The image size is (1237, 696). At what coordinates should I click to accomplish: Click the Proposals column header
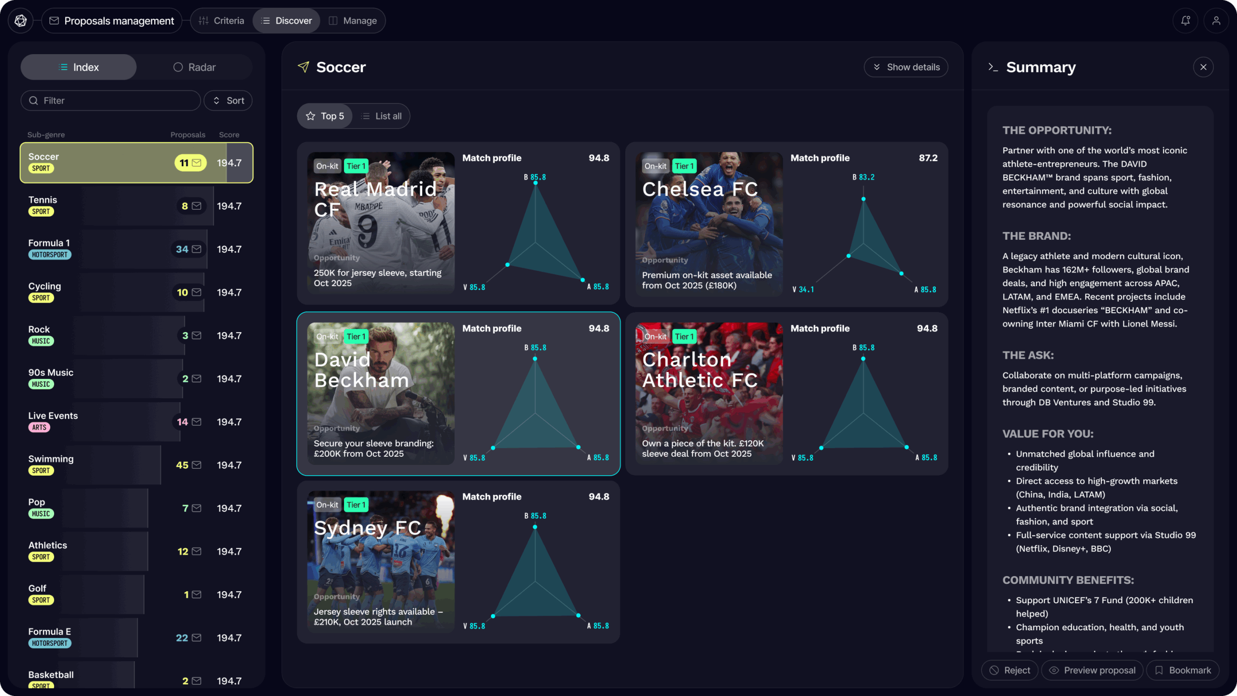click(187, 135)
